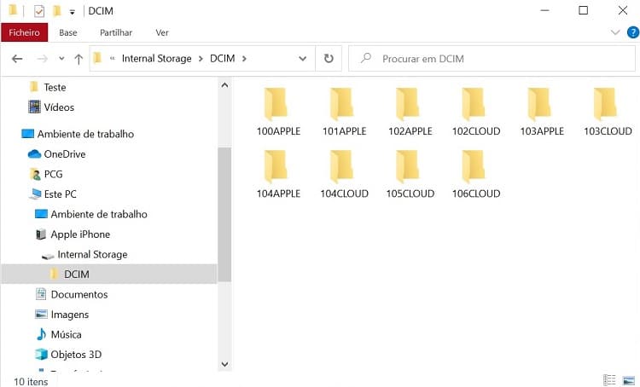The height and width of the screenshot is (387, 640).
Task: Click the navigation pane scrollbar thumb
Action: (x=224, y=214)
